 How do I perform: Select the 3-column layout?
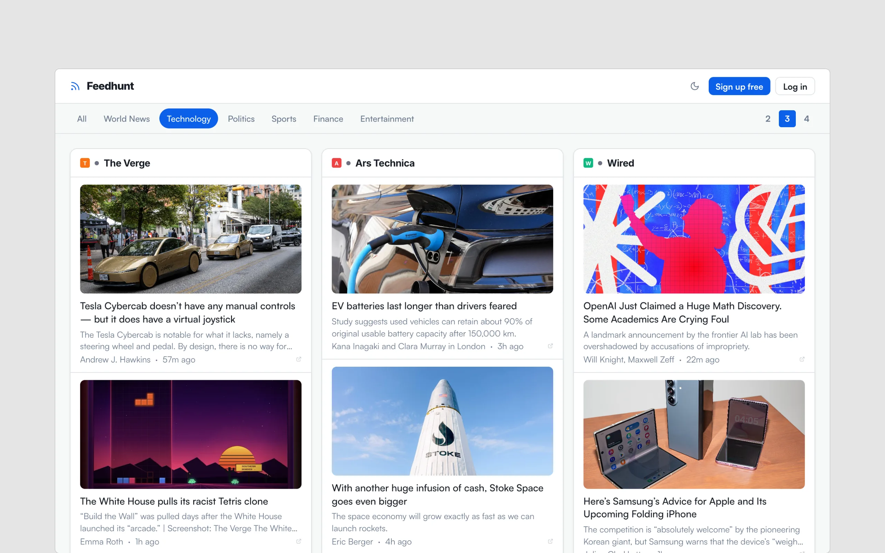787,119
